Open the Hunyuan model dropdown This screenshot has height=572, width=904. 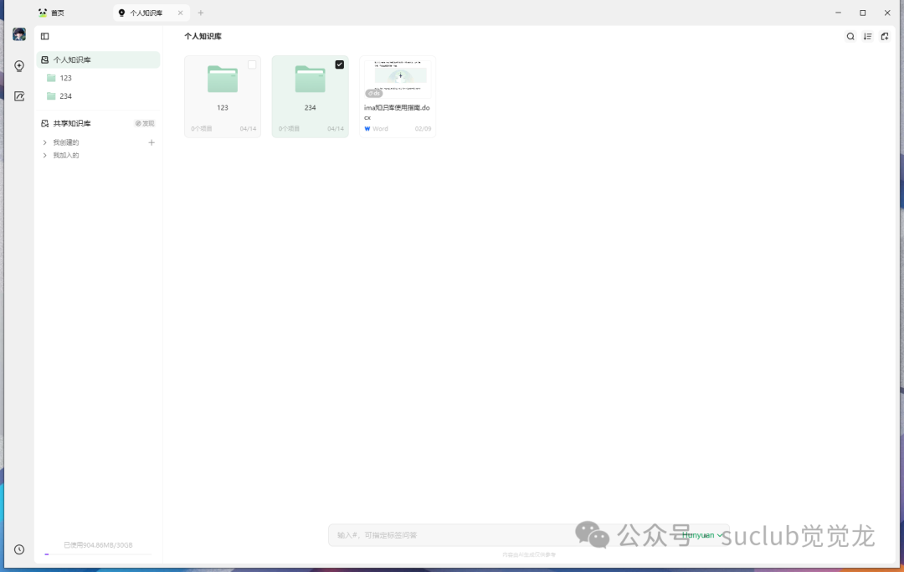pos(701,535)
